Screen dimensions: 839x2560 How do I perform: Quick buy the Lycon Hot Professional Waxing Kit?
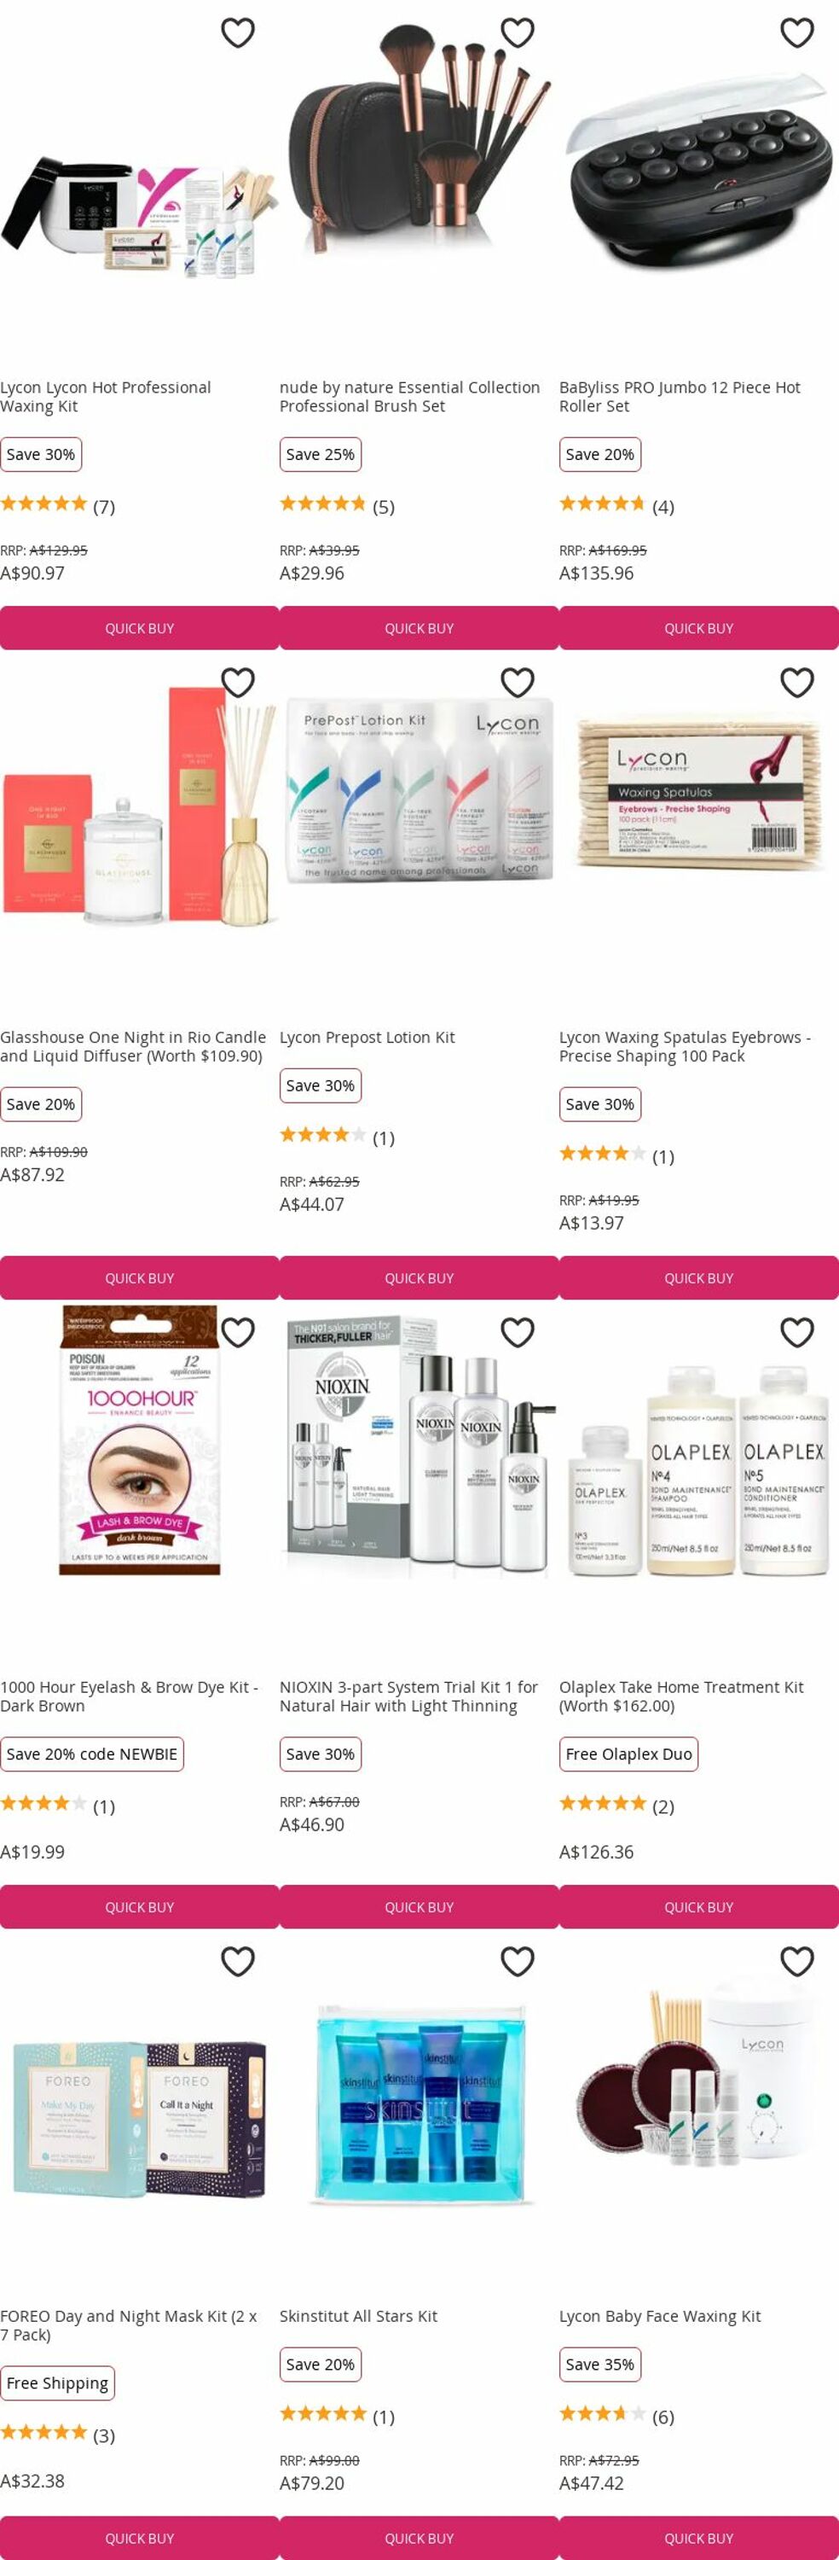(x=139, y=628)
